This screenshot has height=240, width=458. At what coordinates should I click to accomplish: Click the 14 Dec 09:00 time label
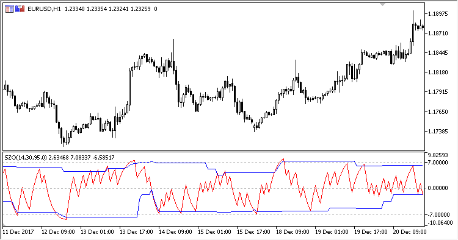click(x=175, y=232)
